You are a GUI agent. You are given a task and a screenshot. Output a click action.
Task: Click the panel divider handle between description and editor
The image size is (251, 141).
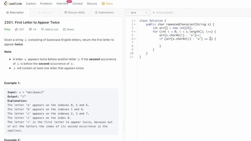124,126
